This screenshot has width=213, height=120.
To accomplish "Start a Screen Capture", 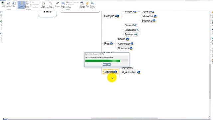I will click(63, 5).
